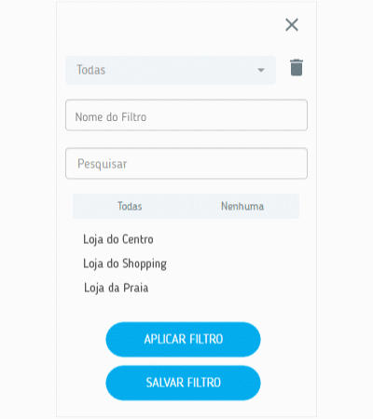Click the APLICAR FILTRO button
This screenshot has height=419, width=373.
click(x=183, y=339)
